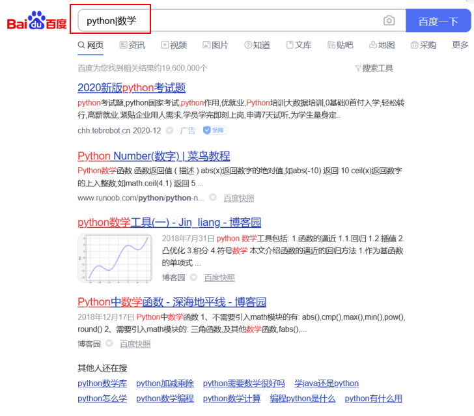Viewport: 474px width, 416px height.
Task: Open 百度快照 for 深海地平线 result
Action: pyautogui.click(x=135, y=344)
